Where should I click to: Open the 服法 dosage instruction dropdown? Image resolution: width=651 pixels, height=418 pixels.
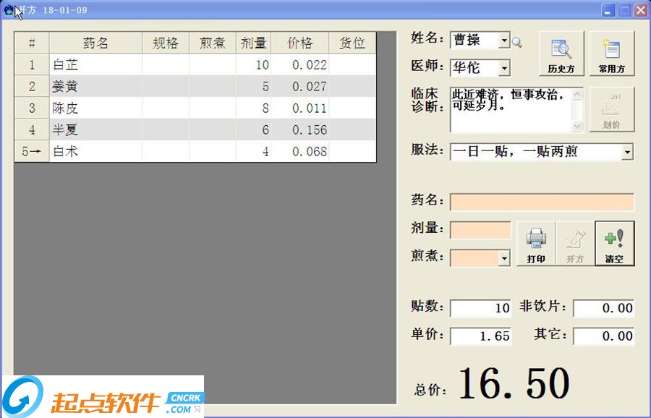(626, 152)
